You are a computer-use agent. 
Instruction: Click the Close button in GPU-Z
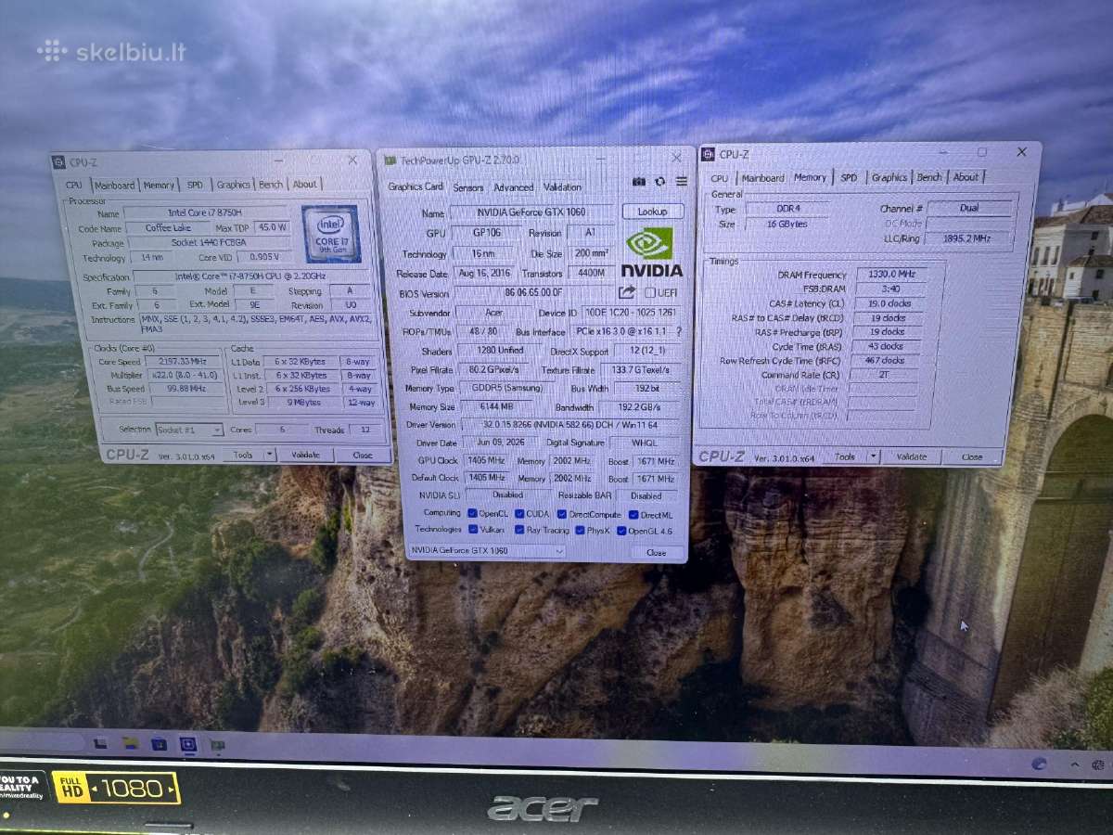tap(656, 552)
